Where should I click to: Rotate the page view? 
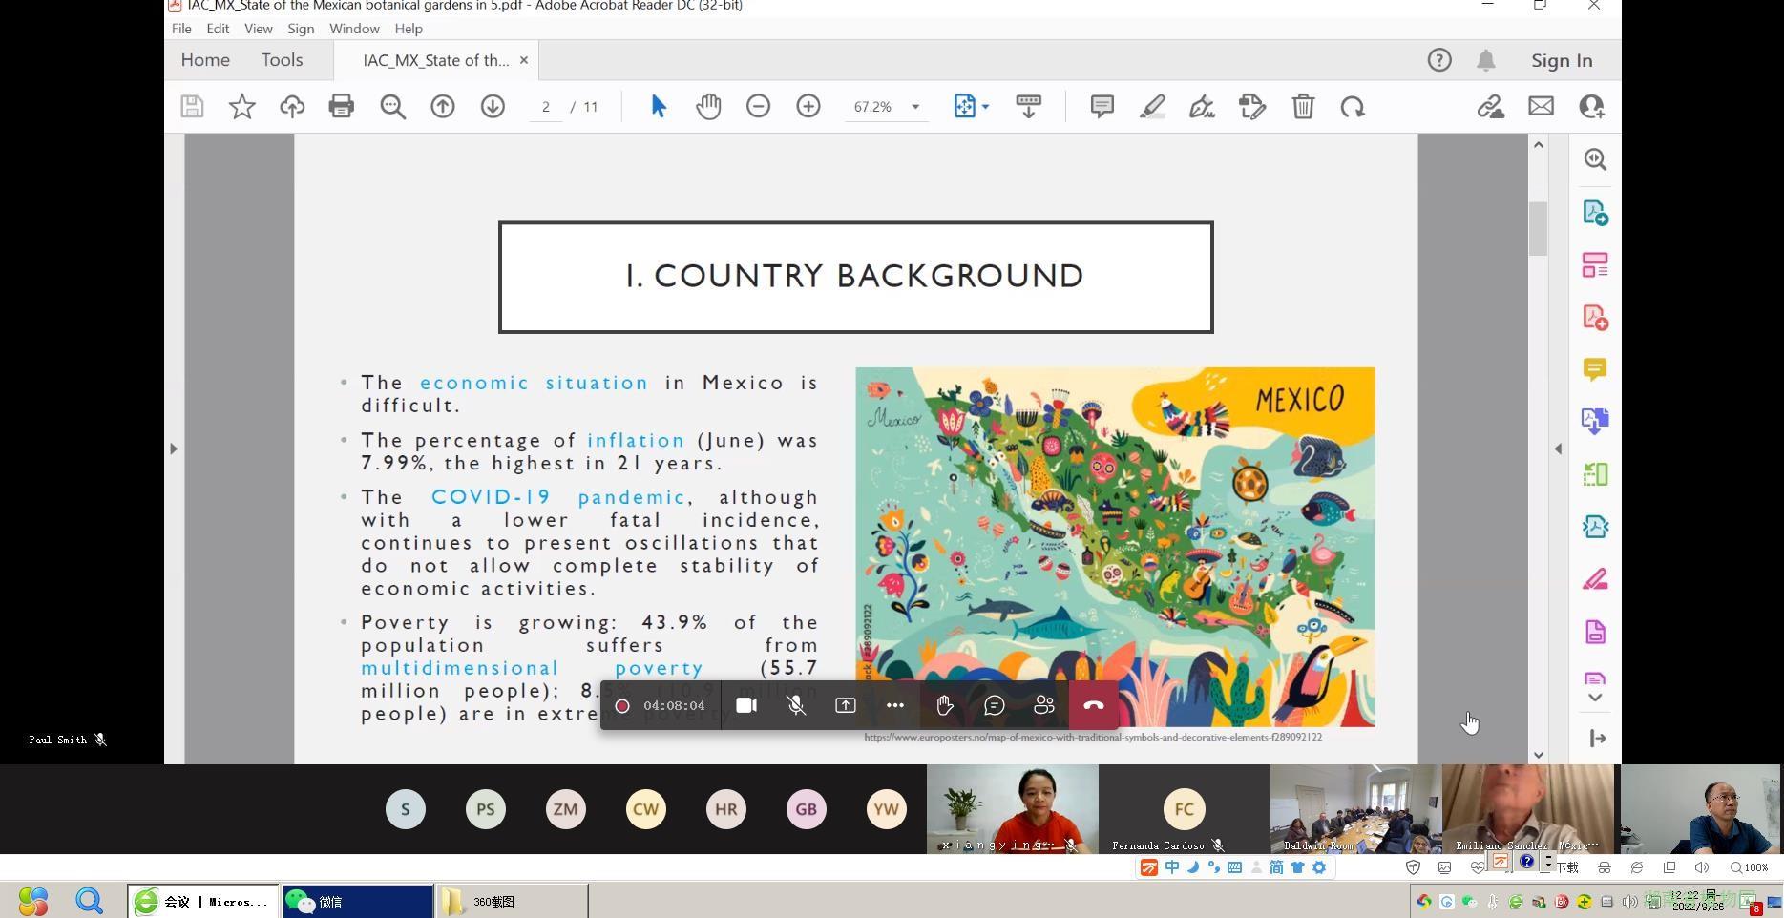click(1353, 106)
